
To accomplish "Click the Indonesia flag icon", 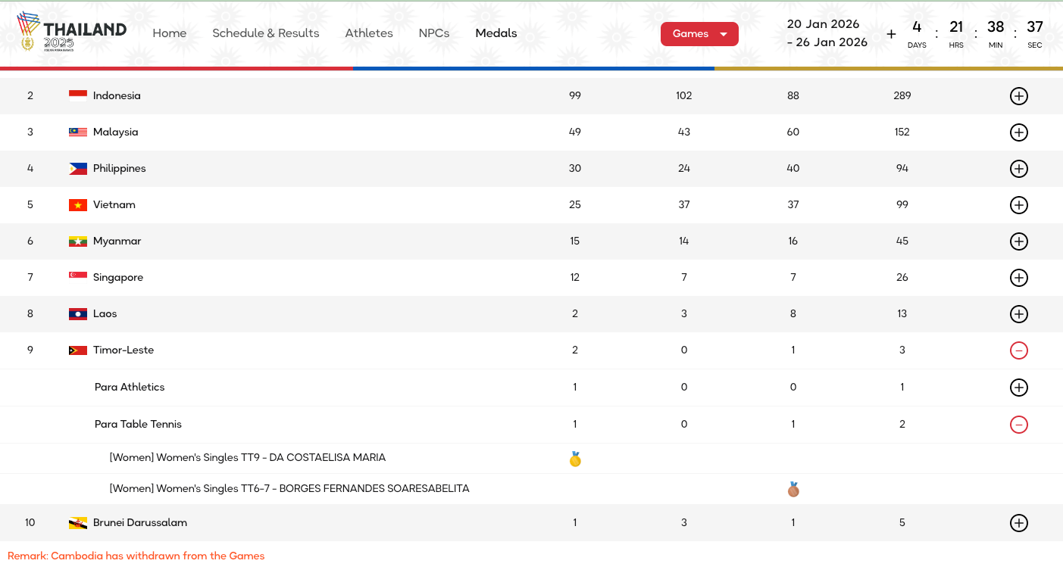I will [x=78, y=96].
